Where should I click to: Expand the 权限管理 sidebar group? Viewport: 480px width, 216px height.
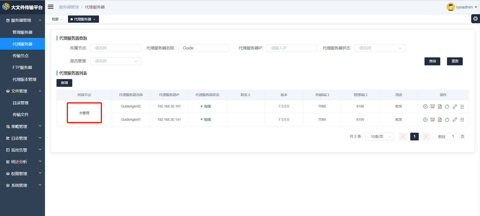click(x=22, y=174)
